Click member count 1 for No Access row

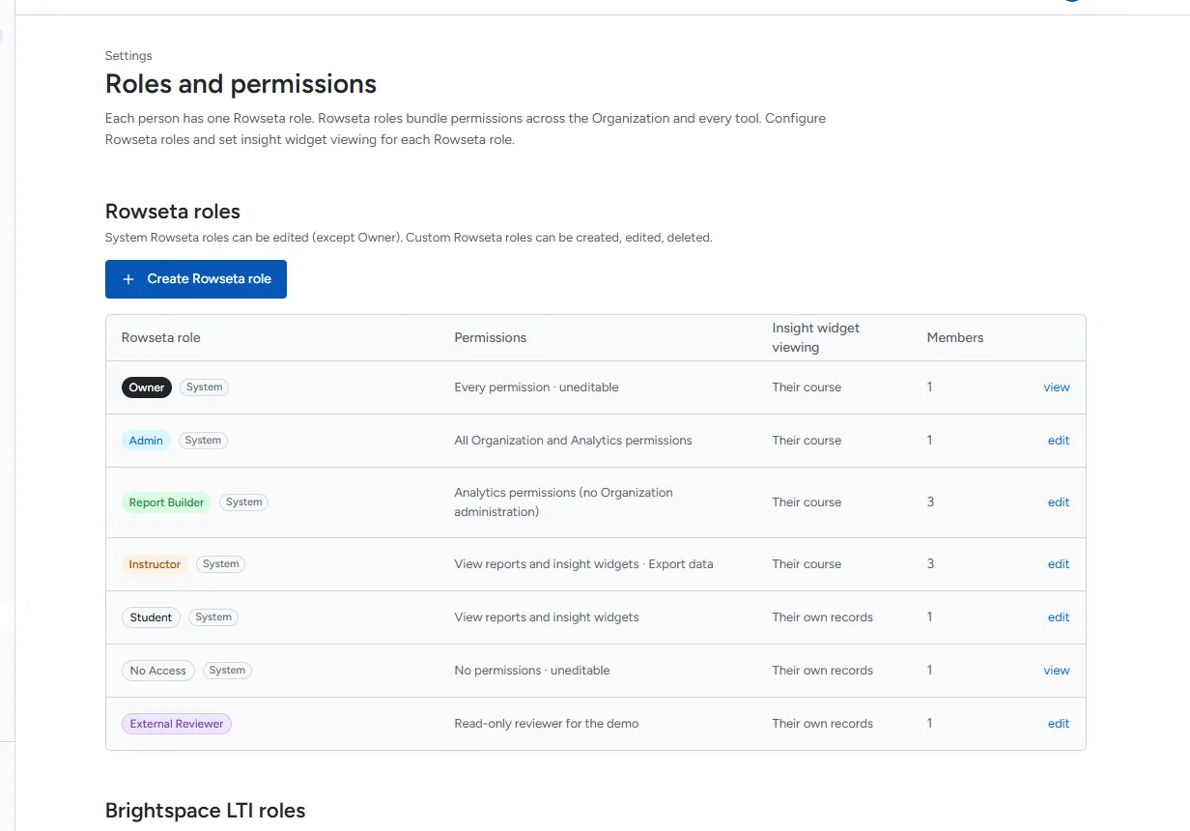click(929, 670)
